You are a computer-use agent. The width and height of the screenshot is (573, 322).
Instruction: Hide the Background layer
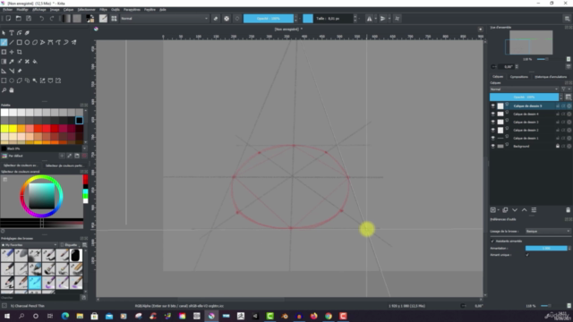point(493,146)
